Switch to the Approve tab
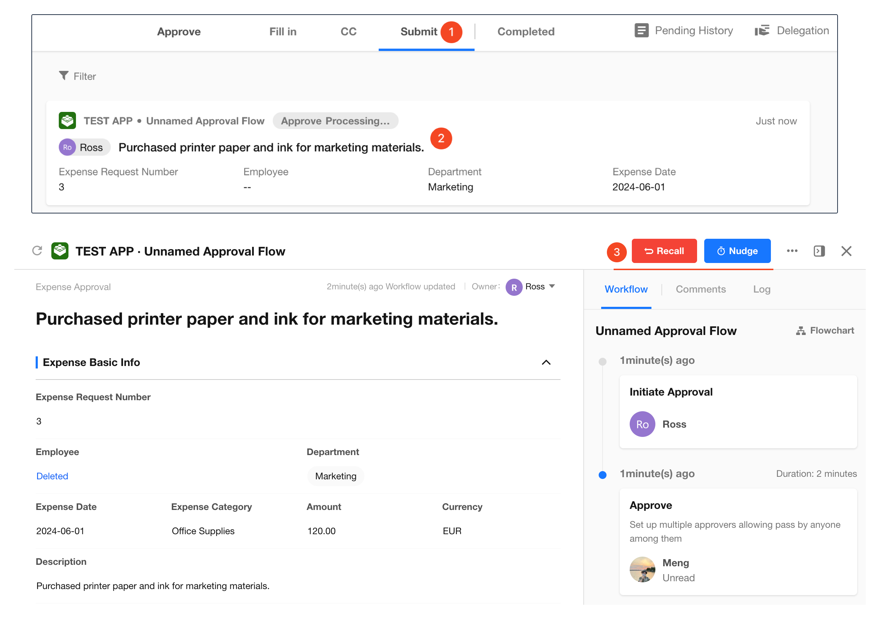This screenshot has width=880, height=619. point(179,32)
